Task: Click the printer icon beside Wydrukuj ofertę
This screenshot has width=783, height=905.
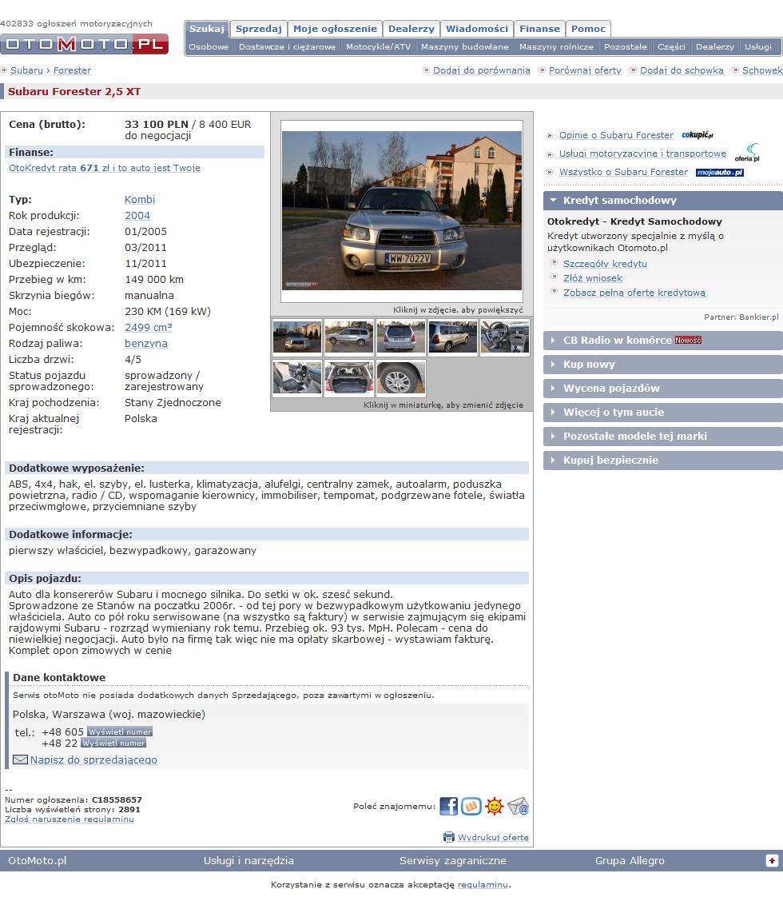Action: [x=448, y=837]
